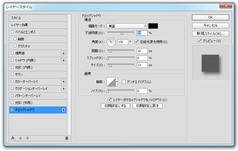Click the スプレッド spread slider handle
The height and width of the screenshot is (151, 238).
pos(108,58)
